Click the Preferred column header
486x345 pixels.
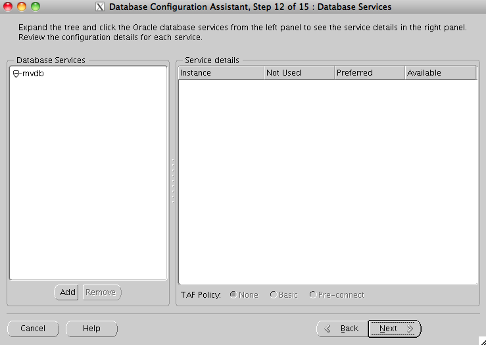coord(370,73)
